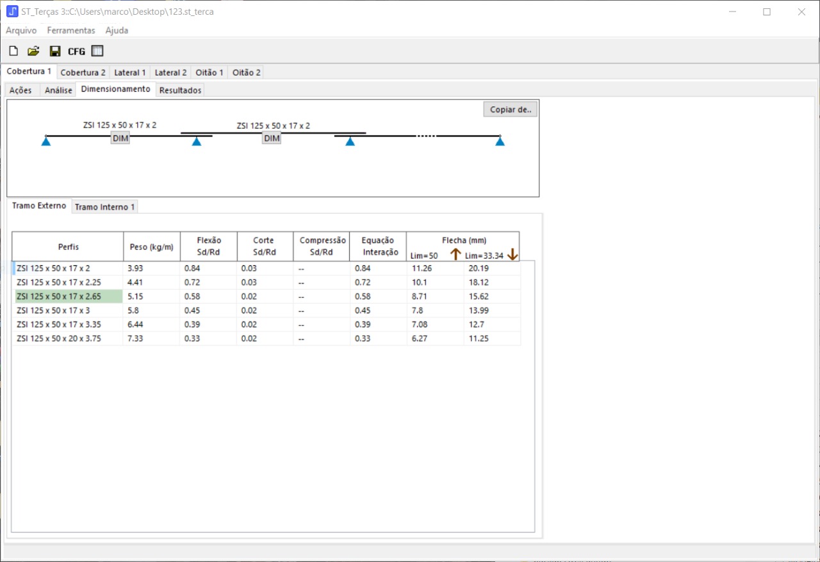Select profile row ZSI 125 x 50 x 17 x 2.25

(266, 282)
